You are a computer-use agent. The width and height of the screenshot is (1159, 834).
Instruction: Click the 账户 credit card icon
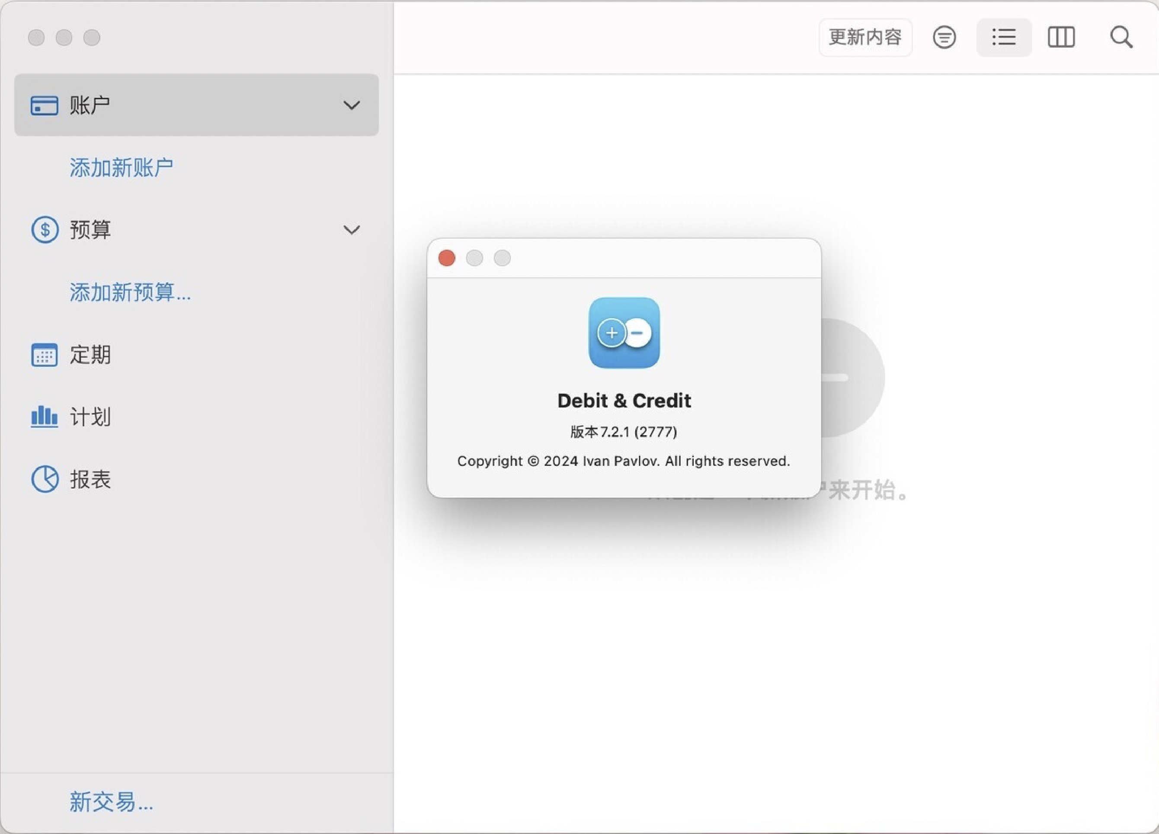click(45, 106)
